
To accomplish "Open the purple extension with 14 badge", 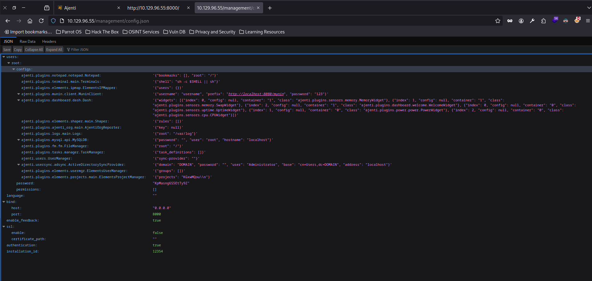I will tap(555, 20).
